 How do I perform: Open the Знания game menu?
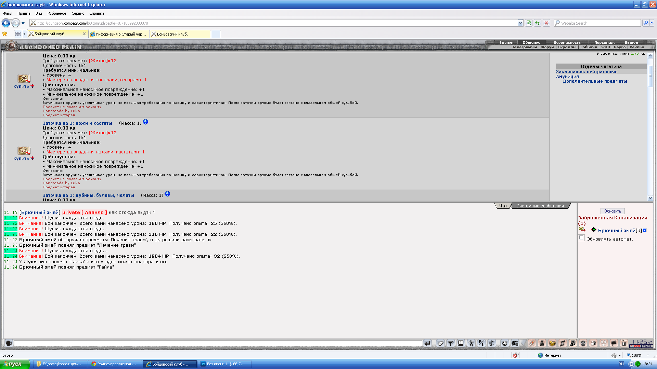506,42
